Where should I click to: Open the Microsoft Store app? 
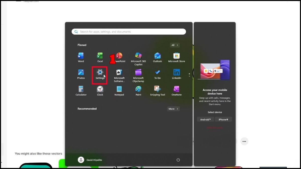177,57
